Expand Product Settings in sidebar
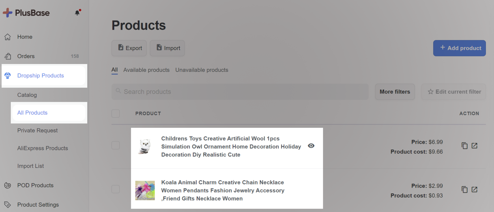The width and height of the screenshot is (494, 212). 38,205
